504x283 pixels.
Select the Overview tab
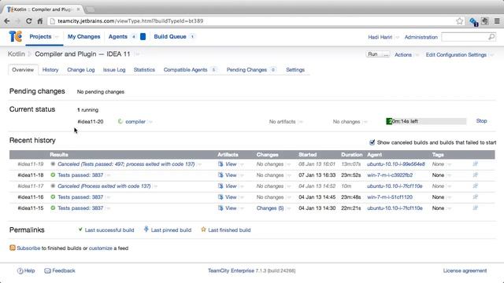(23, 70)
